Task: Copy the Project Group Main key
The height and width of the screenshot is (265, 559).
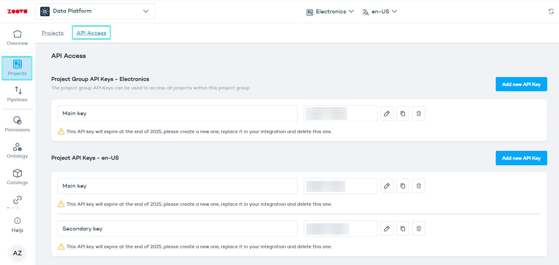Action: click(x=403, y=114)
